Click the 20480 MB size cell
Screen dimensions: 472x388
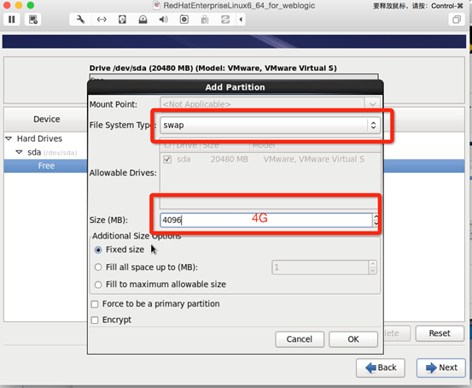point(230,159)
